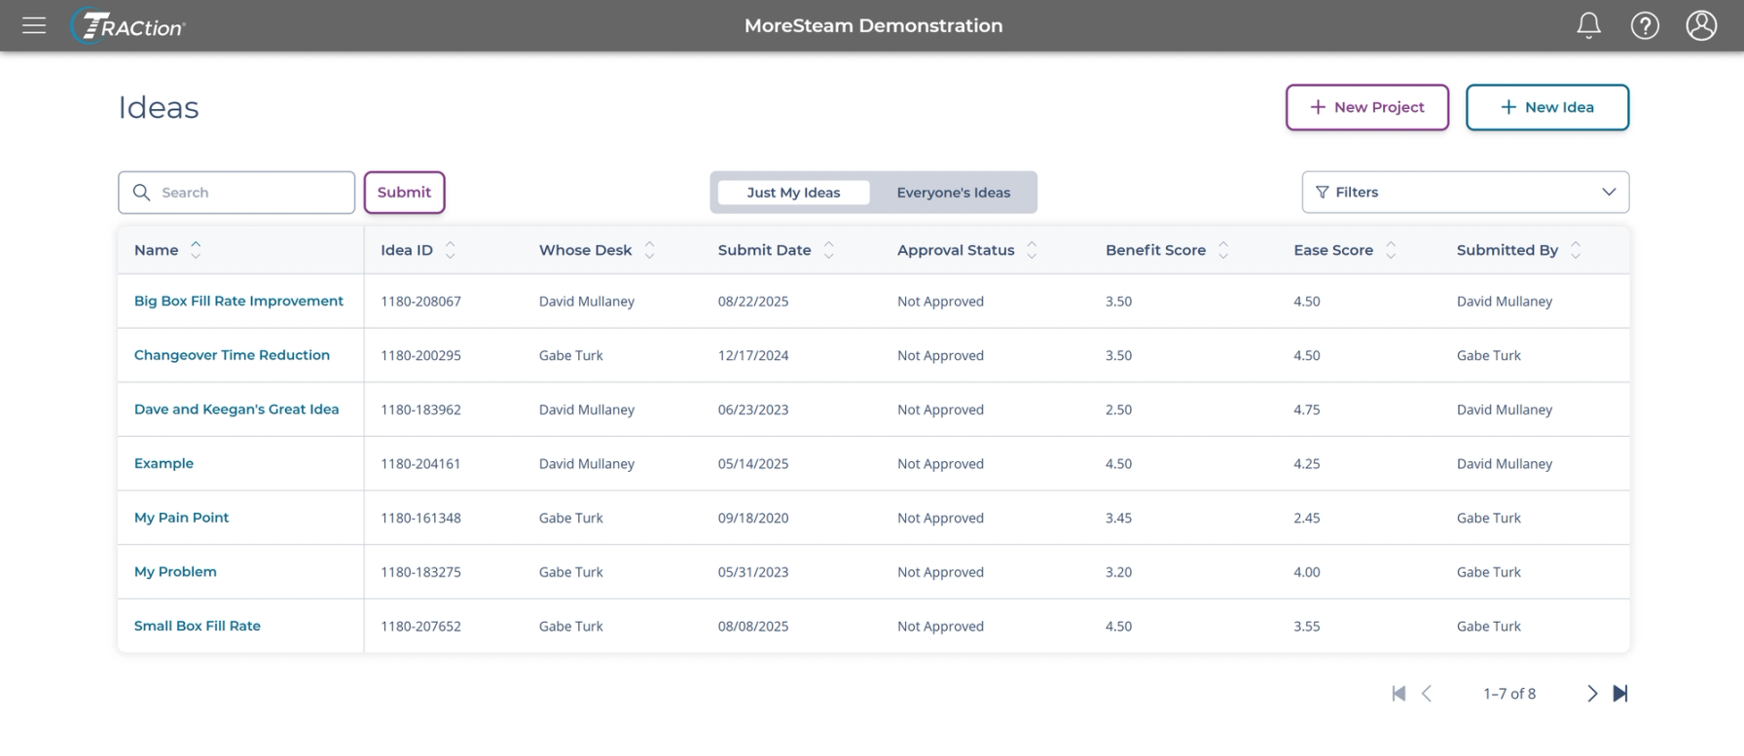Image resolution: width=1744 pixels, height=756 pixels.
Task: Open the notifications bell
Action: point(1588,25)
